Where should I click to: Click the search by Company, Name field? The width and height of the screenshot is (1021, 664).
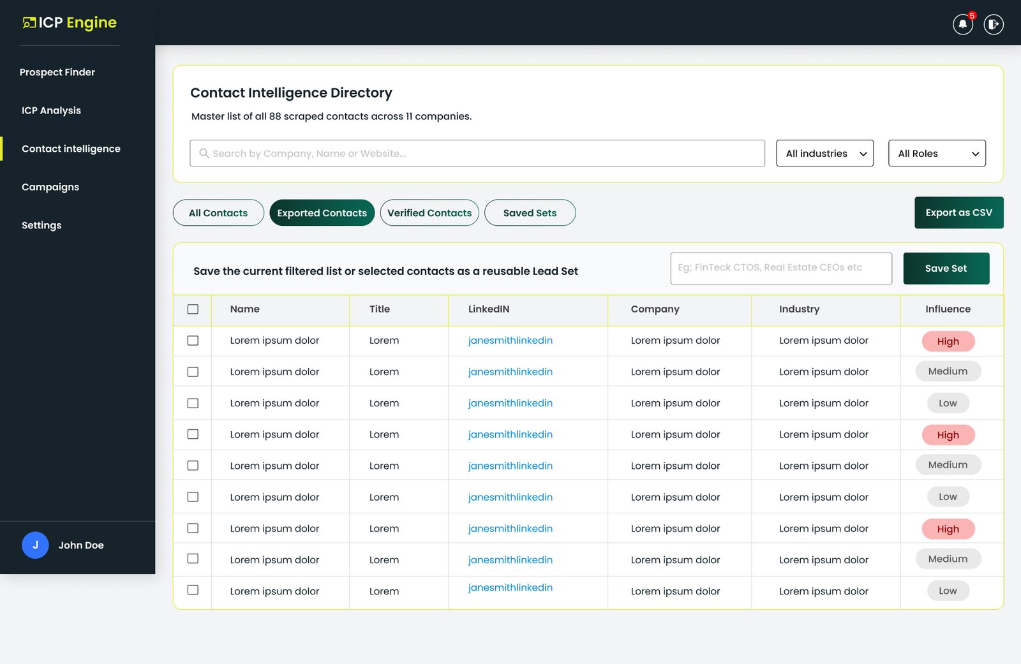[477, 153]
